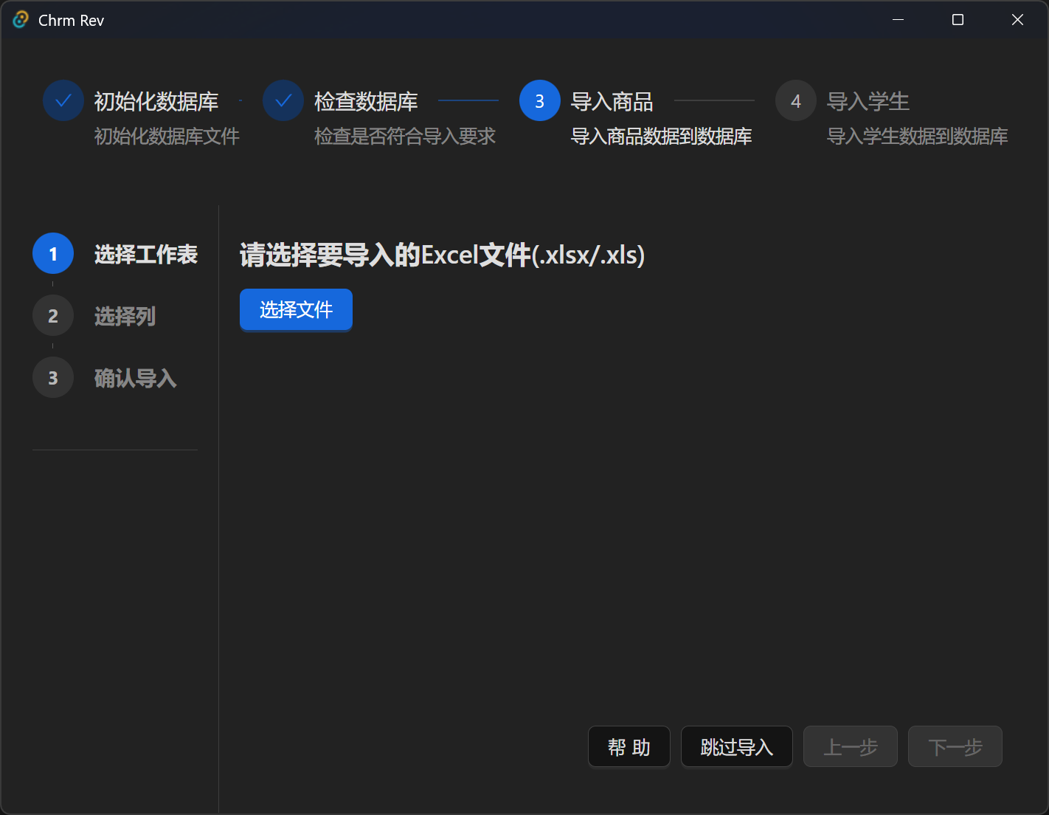The height and width of the screenshot is (815, 1049).
Task: Click the 上一步 button
Action: click(x=851, y=746)
